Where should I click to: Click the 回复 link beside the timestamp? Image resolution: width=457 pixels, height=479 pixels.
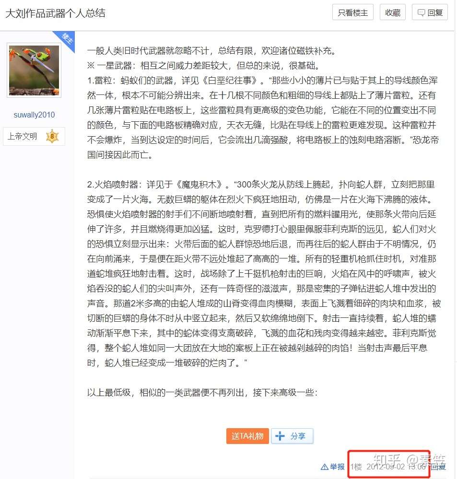point(438,467)
